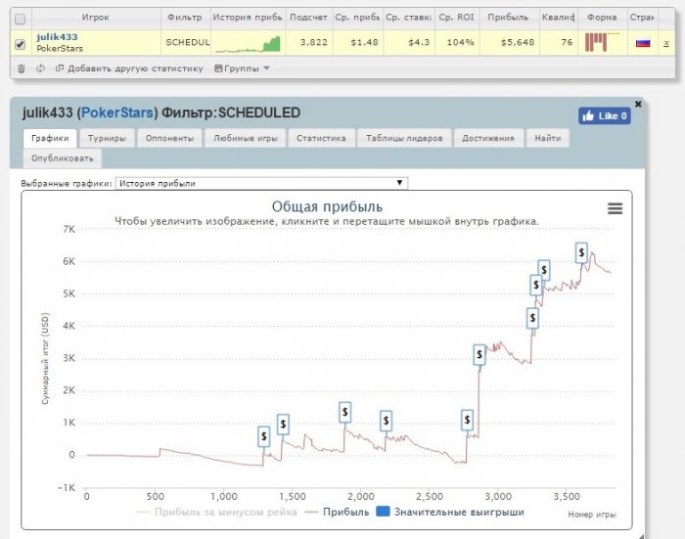Viewport: 685px width, 539px height.
Task: Sort by the Игрок column header
Action: (x=96, y=18)
